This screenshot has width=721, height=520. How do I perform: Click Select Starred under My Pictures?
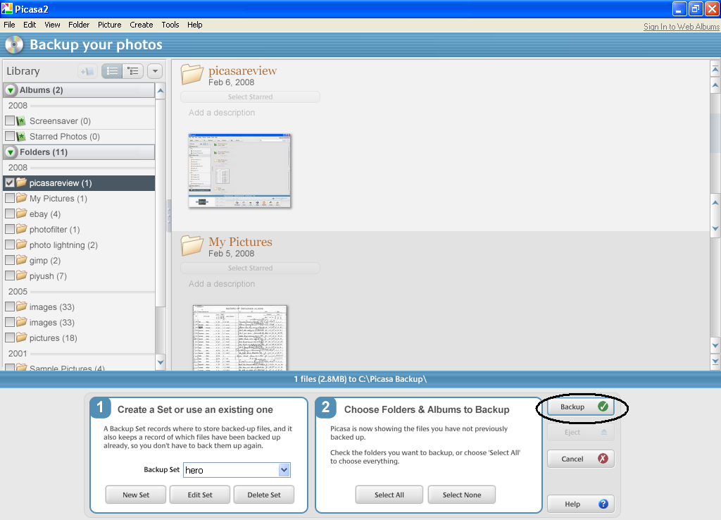(250, 268)
